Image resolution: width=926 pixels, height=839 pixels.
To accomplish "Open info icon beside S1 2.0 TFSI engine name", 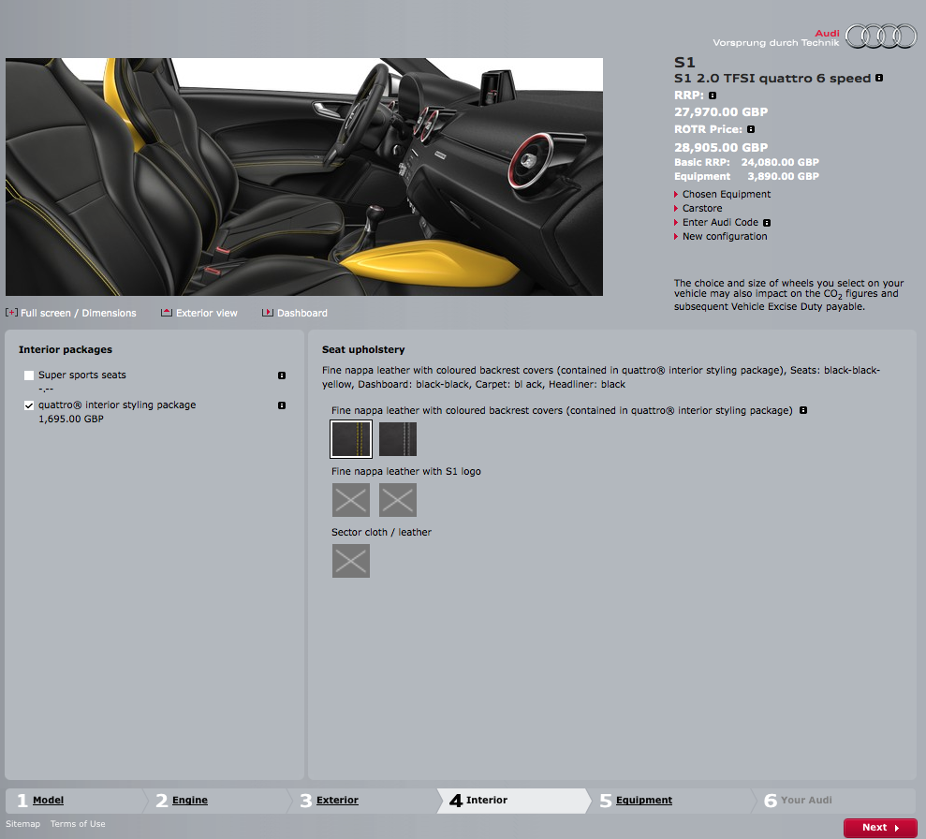I will 879,78.
